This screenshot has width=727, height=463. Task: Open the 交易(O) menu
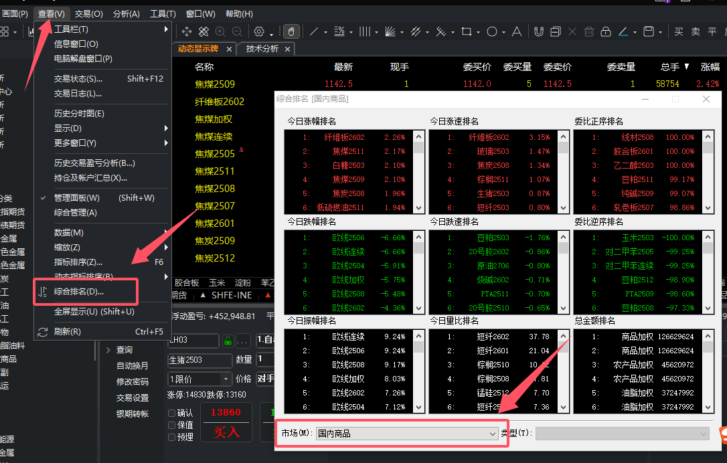click(88, 14)
